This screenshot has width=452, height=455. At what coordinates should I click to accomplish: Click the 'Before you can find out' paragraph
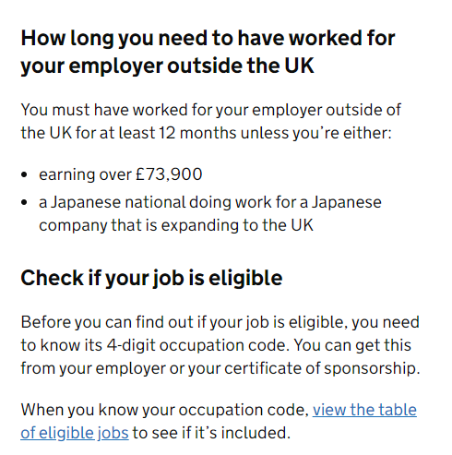pos(220,345)
